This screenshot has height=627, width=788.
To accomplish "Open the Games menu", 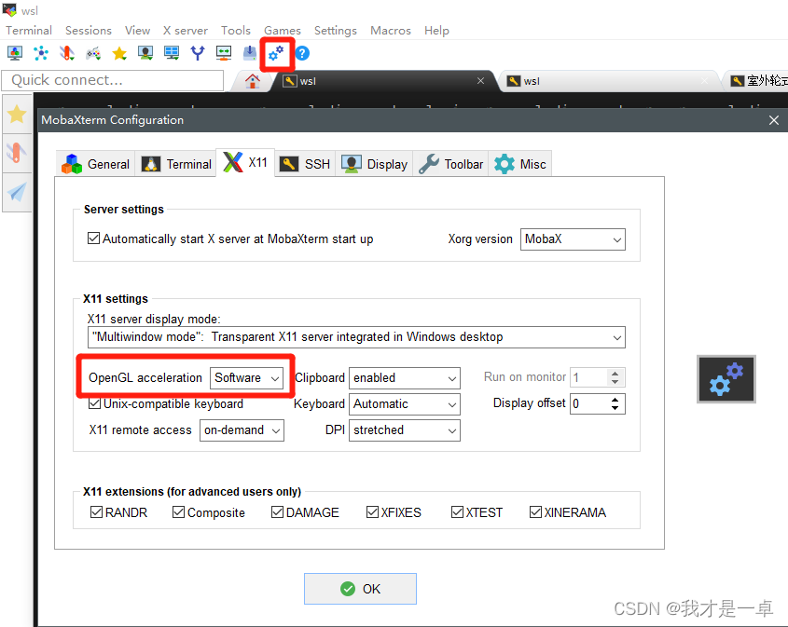I will (283, 31).
